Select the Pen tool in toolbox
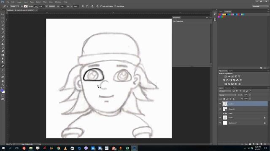Image resolution: width=270 pixels, height=151 pixels. (x=3, y=66)
